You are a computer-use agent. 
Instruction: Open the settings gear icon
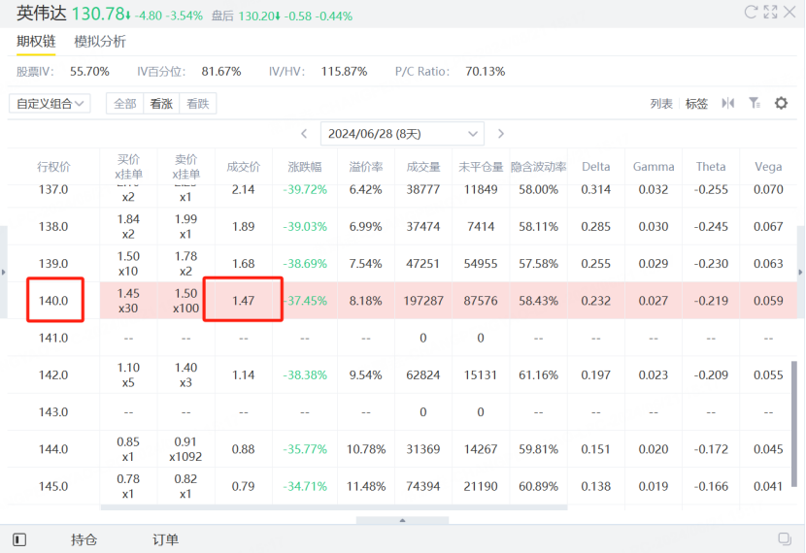coord(781,103)
